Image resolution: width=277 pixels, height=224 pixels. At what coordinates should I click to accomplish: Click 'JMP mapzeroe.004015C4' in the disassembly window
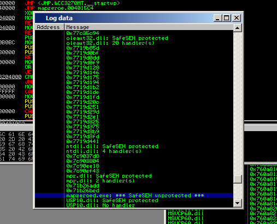point(59,8)
